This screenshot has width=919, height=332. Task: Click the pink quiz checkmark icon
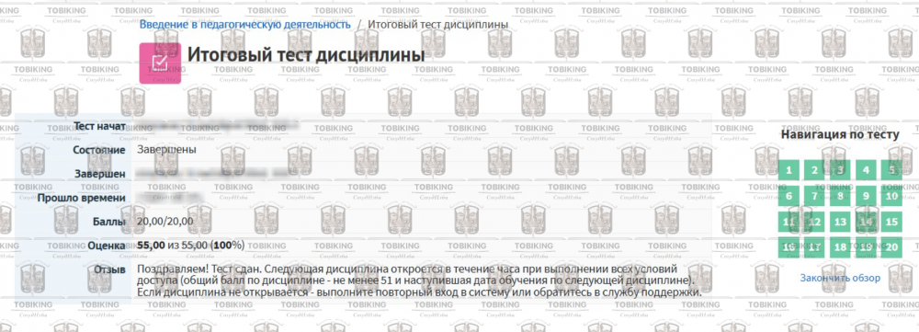[x=159, y=63]
